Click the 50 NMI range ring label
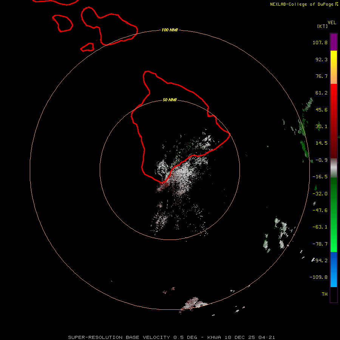This screenshot has height=340, width=340. pyautogui.click(x=170, y=100)
